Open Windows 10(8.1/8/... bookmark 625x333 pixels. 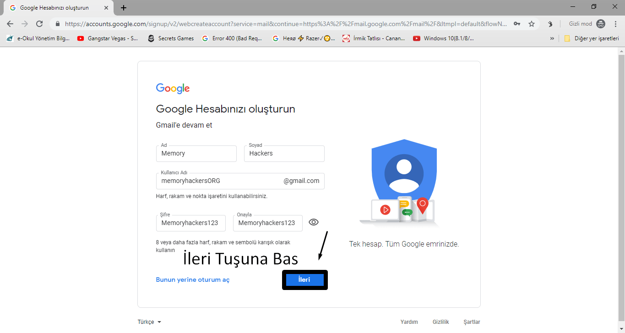click(444, 38)
